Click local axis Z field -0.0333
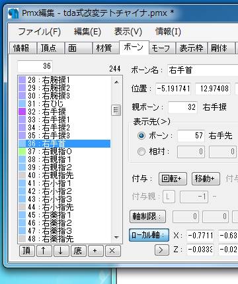The image size is (238, 284). click(x=200, y=250)
